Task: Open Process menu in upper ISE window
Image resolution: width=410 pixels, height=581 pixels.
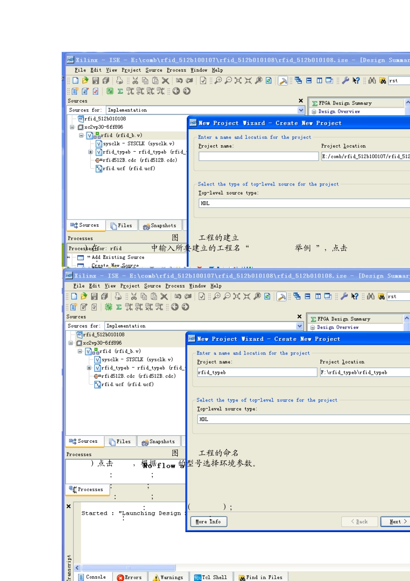Action: point(177,70)
